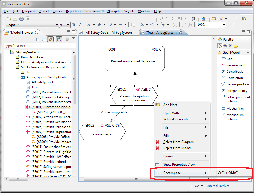
Task: Click the Collapse All icon in Model Browser
Action: click(x=44, y=40)
